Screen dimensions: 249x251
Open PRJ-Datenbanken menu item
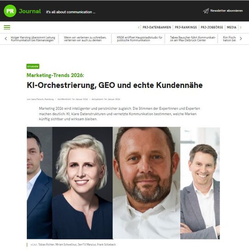157,27
